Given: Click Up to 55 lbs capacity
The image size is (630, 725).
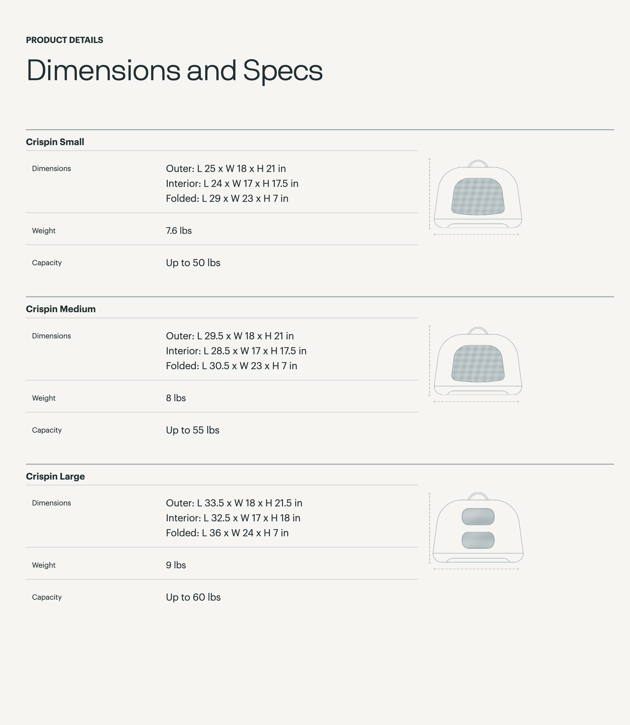Looking at the screenshot, I should pyautogui.click(x=192, y=430).
